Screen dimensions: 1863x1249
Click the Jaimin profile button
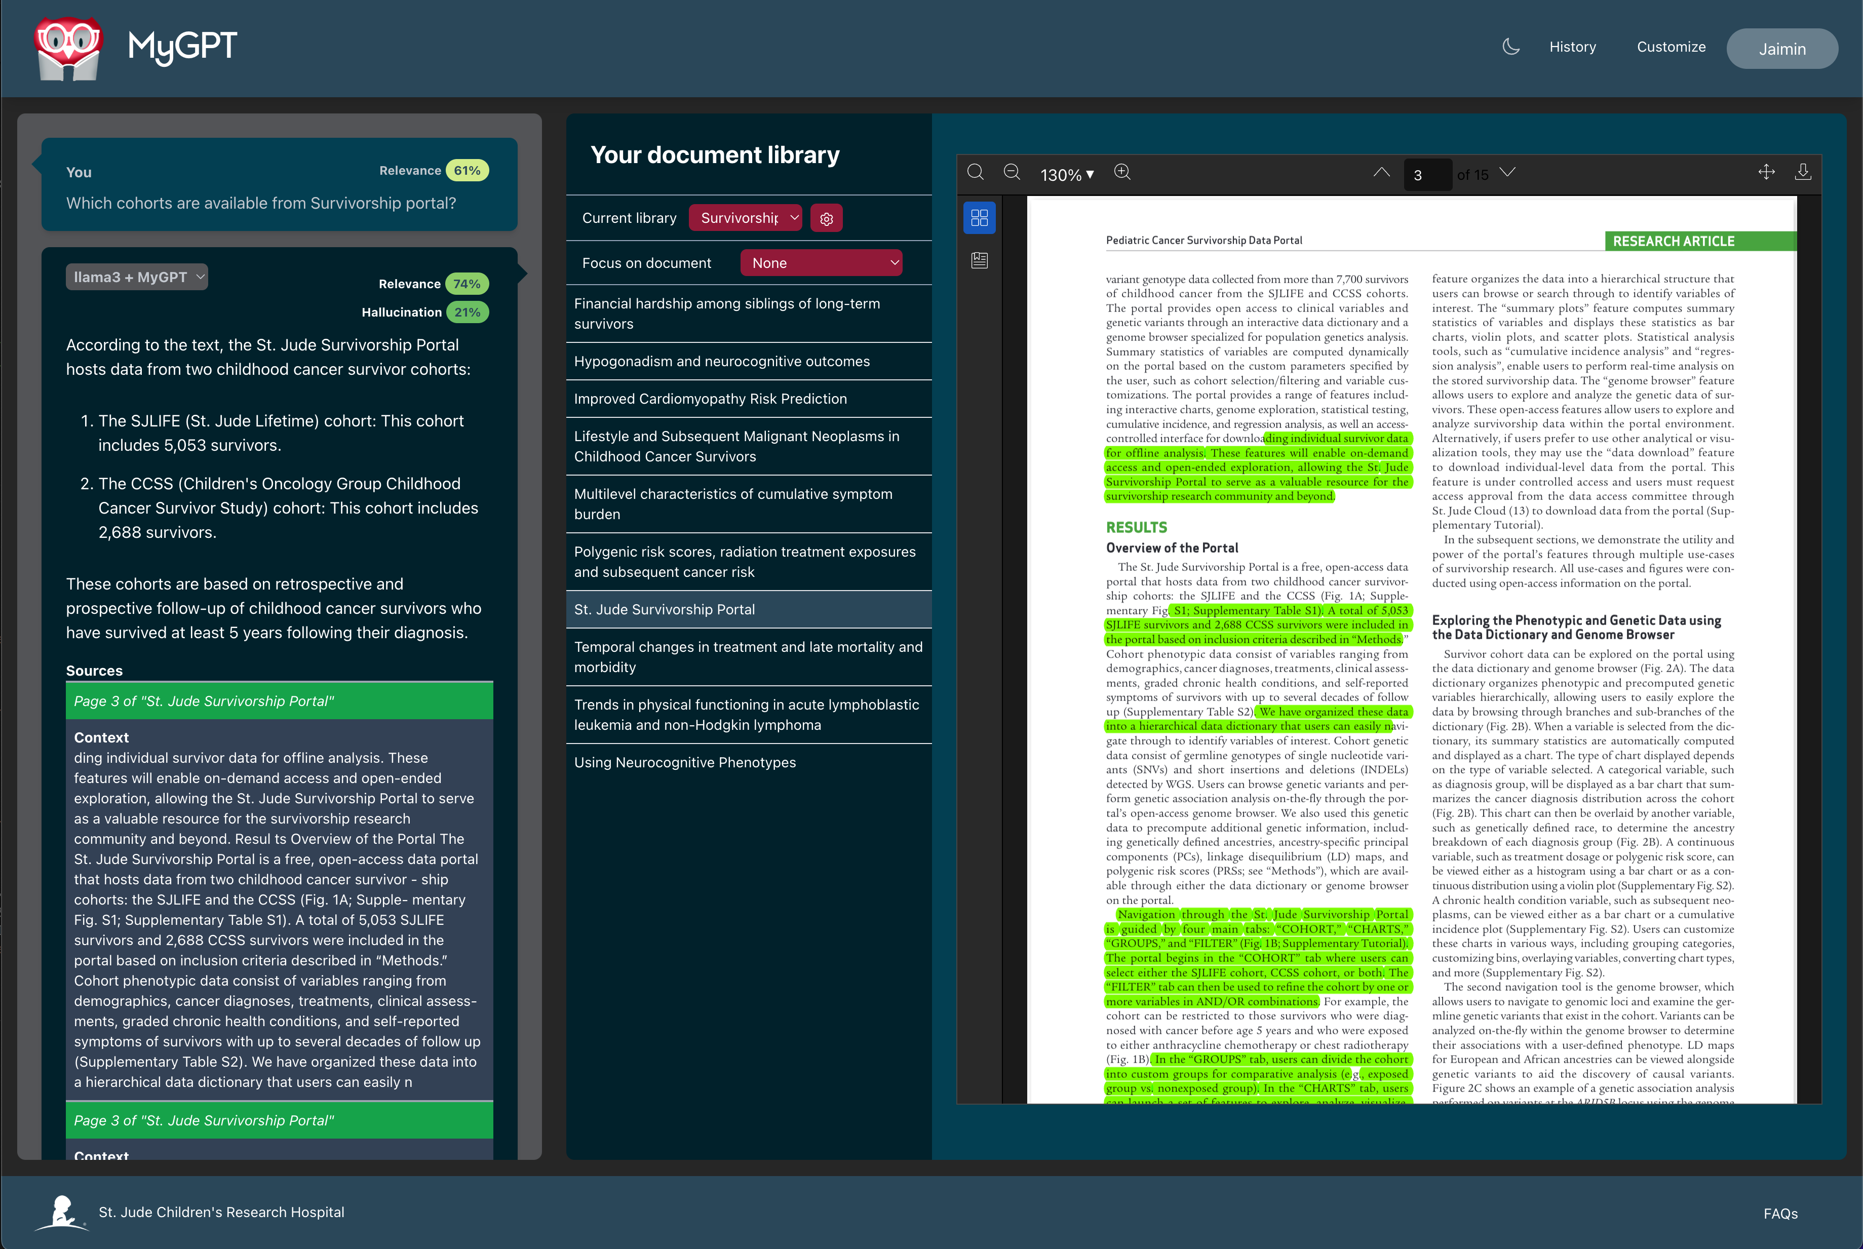click(x=1782, y=48)
